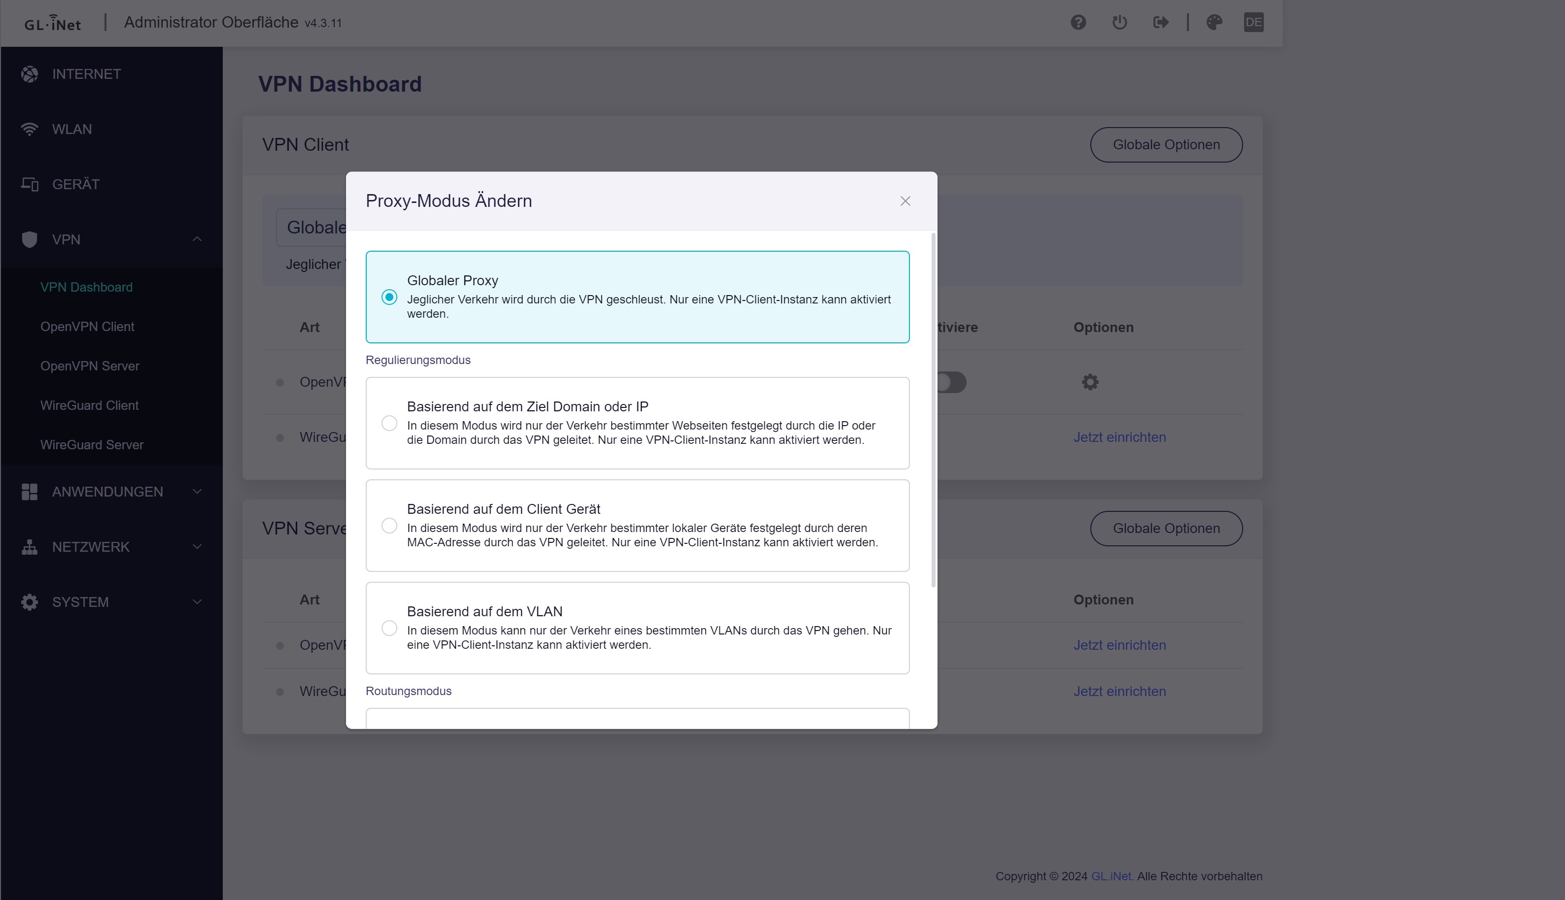Select Basierend auf dem Ziel Domain oder IP

389,424
